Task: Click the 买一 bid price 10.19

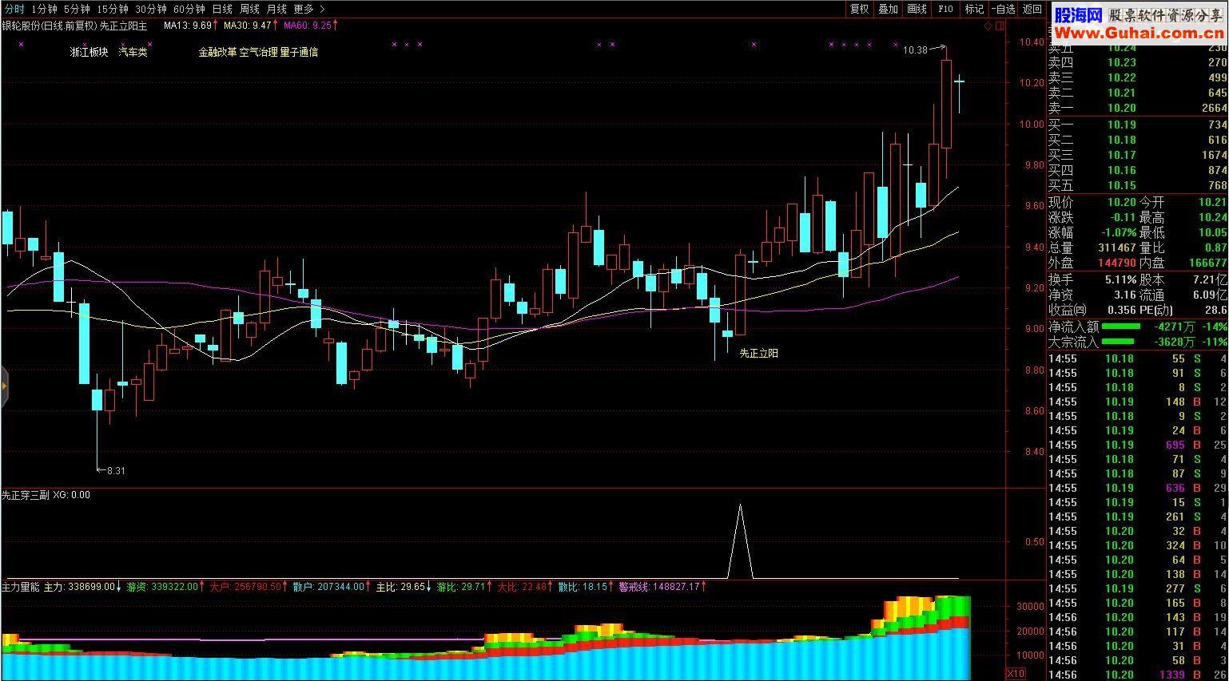Action: coord(1122,125)
